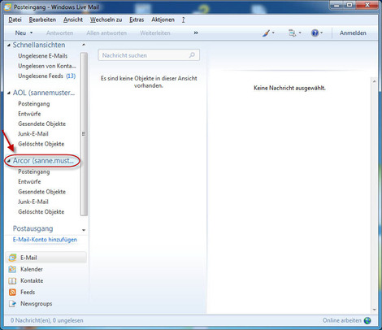Open the Newsgroups icon
Viewport: 382px width, 330px height.
tap(12, 304)
